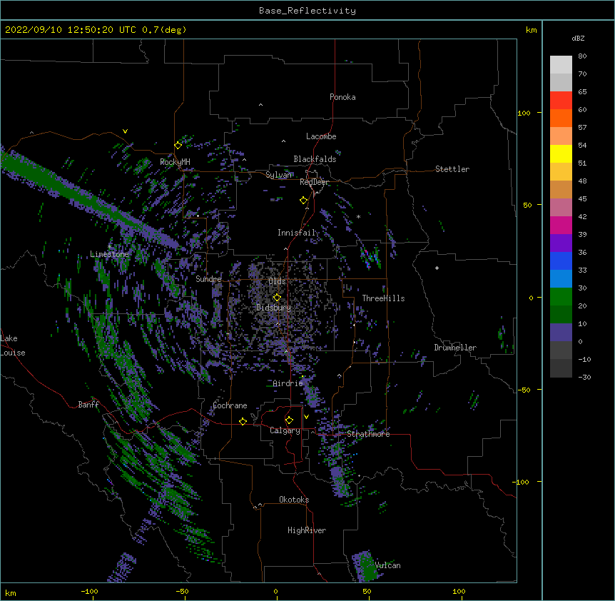Select the Innisfail label
Viewport: 615px width, 601px height.
(x=297, y=233)
